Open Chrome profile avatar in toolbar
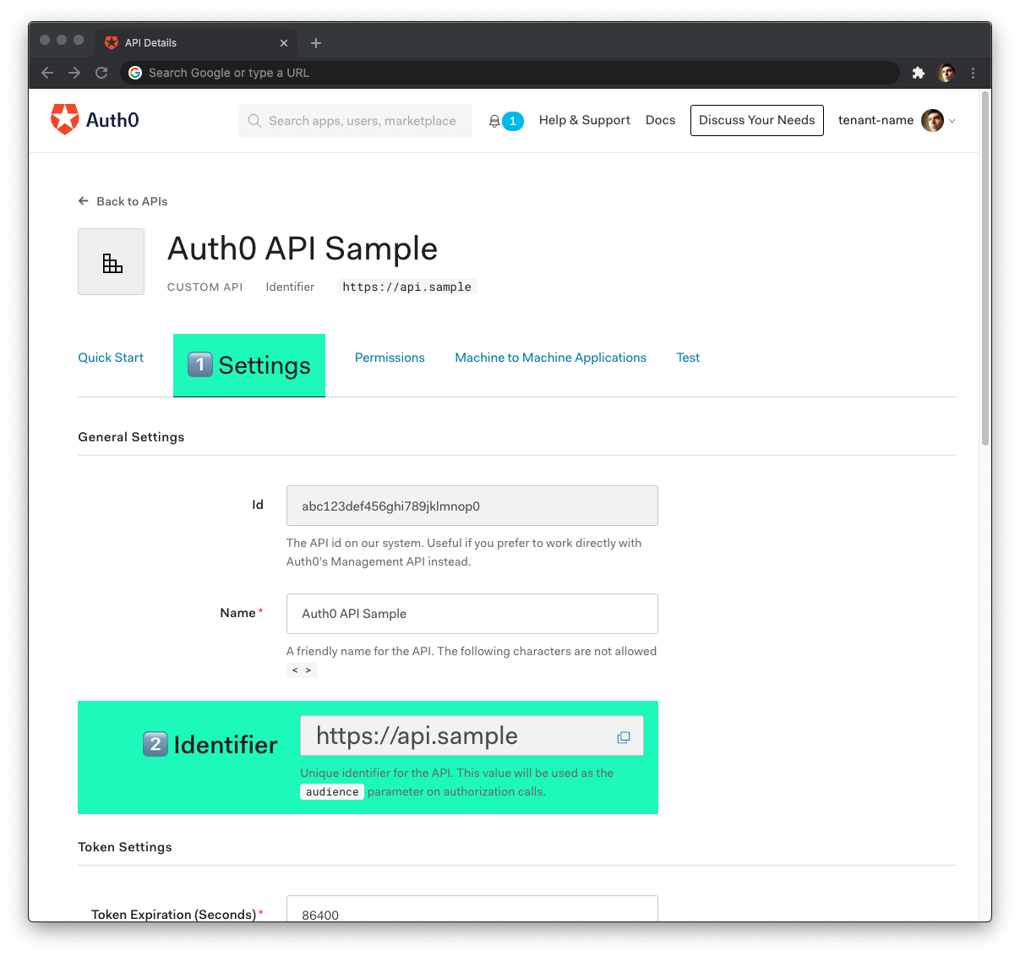Image resolution: width=1020 pixels, height=957 pixels. [946, 73]
